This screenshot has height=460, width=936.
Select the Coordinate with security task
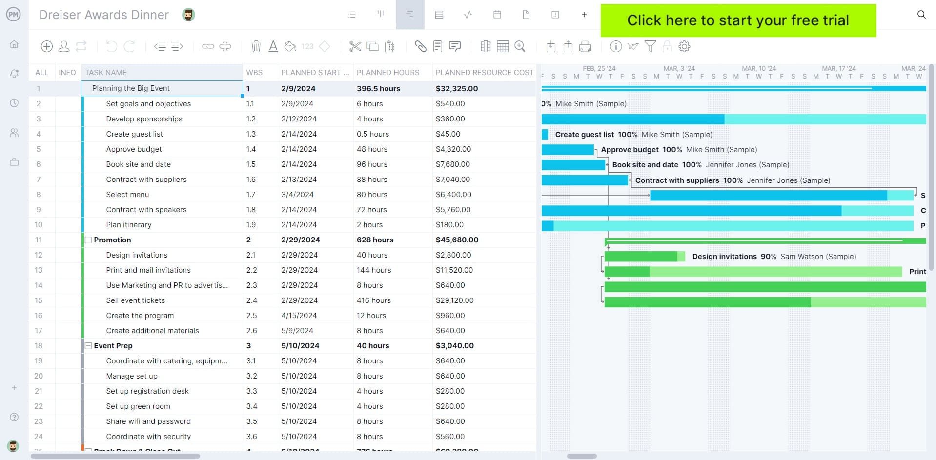click(x=148, y=437)
